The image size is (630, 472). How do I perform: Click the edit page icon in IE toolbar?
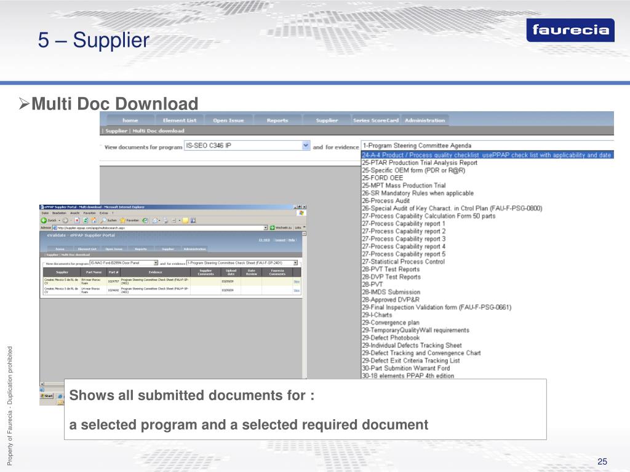(174, 221)
